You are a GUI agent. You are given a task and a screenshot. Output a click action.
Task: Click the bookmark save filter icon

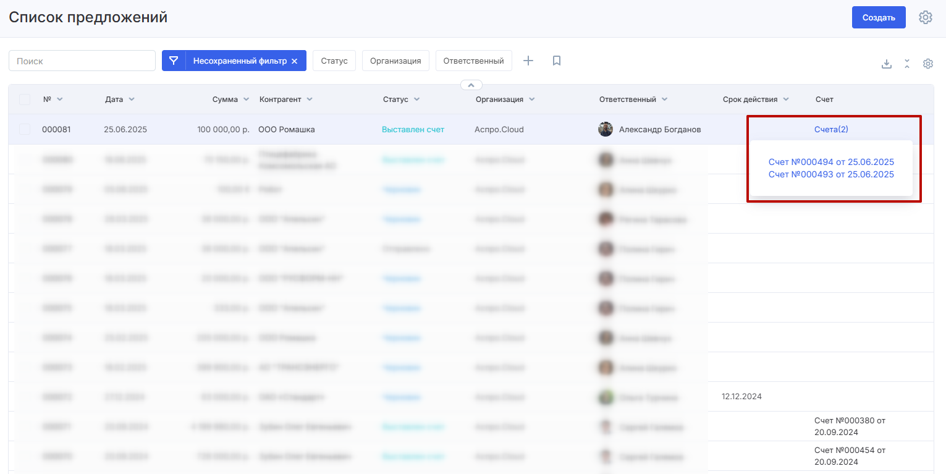(x=556, y=61)
